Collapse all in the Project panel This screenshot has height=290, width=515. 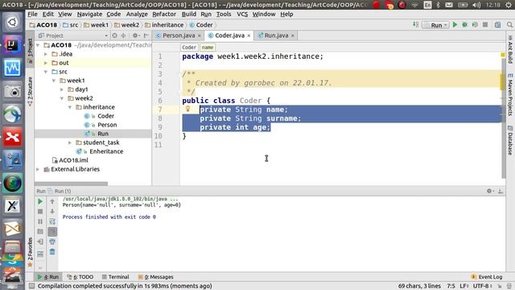(x=123, y=35)
